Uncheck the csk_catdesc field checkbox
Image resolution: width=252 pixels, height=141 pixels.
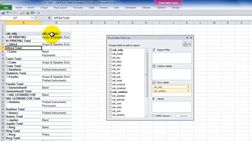coord(111,92)
